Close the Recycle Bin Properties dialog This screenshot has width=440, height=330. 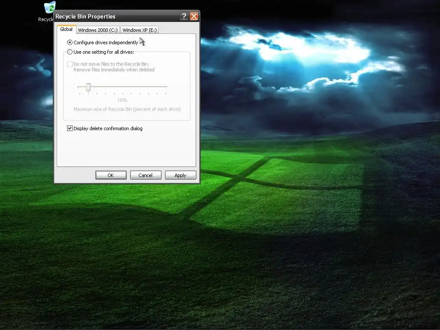tap(194, 16)
